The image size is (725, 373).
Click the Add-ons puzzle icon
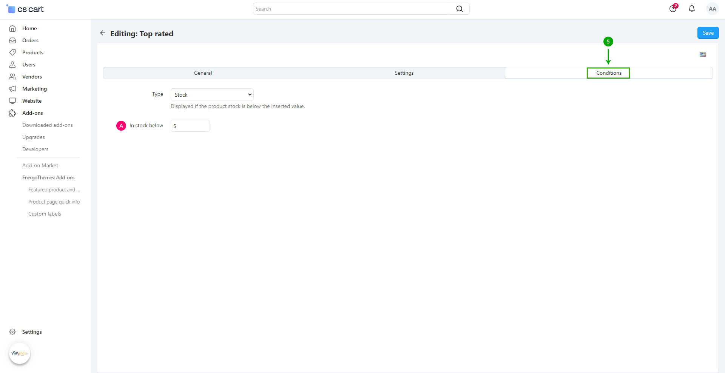(12, 113)
